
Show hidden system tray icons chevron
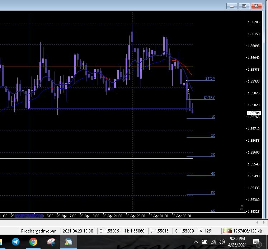pos(196,242)
